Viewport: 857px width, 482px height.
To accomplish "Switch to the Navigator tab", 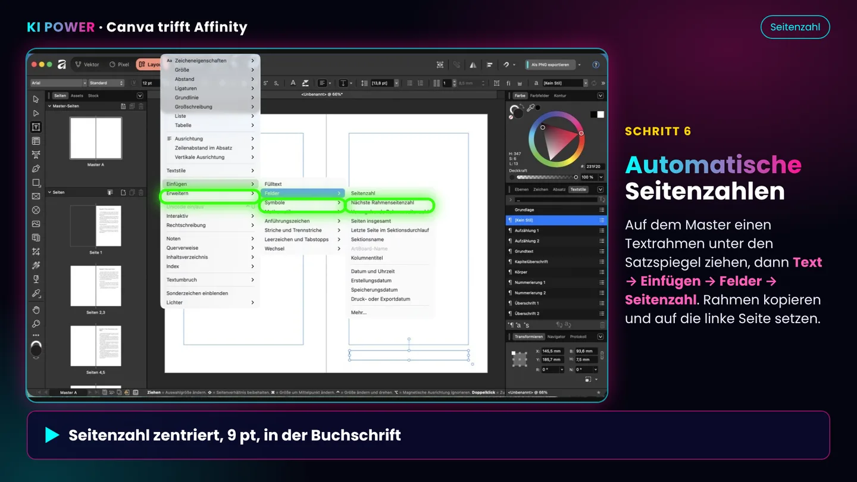I will click(x=556, y=337).
